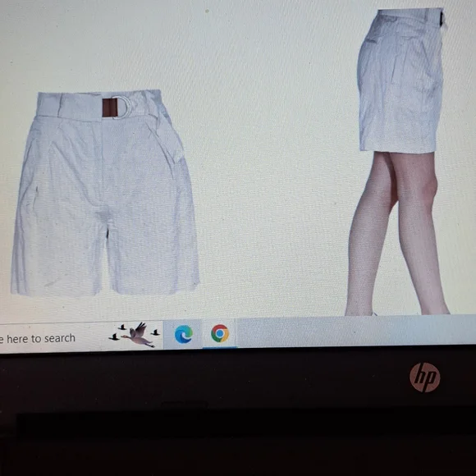Click the model's legs in product photo

click(398, 234)
